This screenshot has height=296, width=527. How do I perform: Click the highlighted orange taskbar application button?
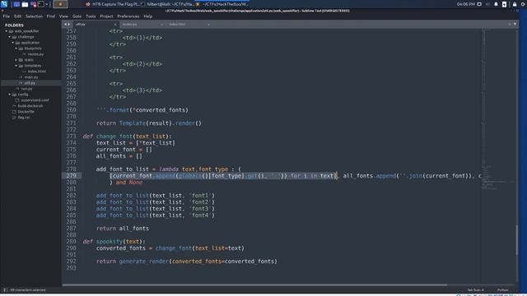(x=60, y=4)
